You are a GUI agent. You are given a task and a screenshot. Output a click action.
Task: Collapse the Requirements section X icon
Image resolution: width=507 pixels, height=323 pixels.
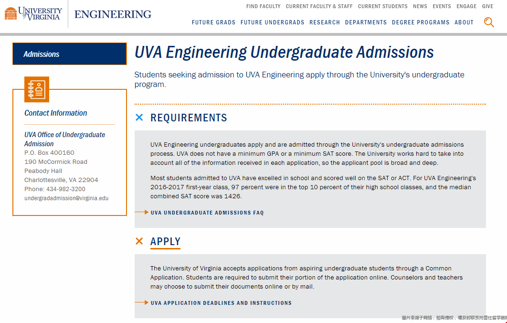coord(139,118)
